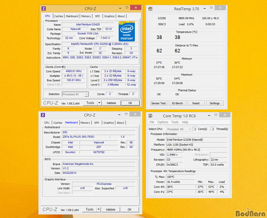Close the top CPU-Z window

pos(136,8)
